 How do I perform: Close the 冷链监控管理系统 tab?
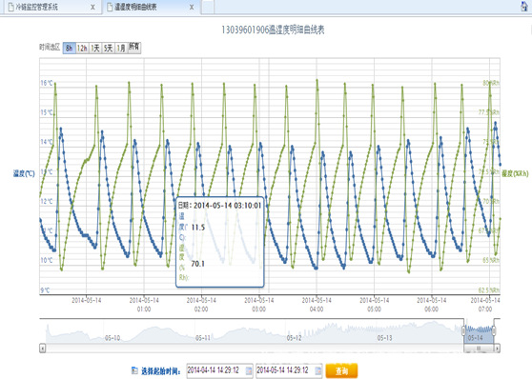92,7
